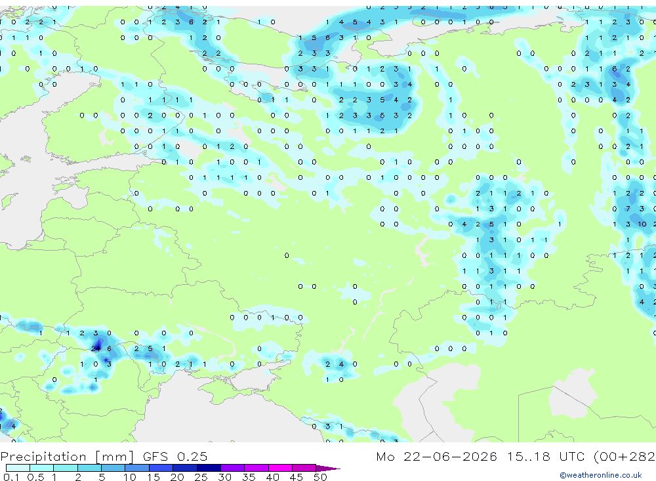Image resolution: width=656 pixels, height=481 pixels.
Task: Click the legend label '35'
Action: click(249, 477)
